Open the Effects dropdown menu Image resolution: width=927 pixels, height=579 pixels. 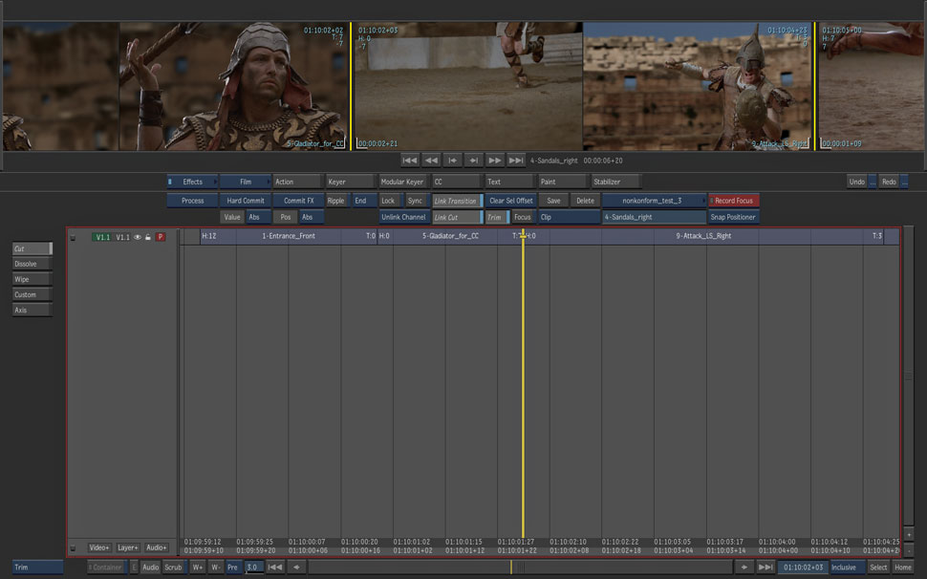coord(192,182)
